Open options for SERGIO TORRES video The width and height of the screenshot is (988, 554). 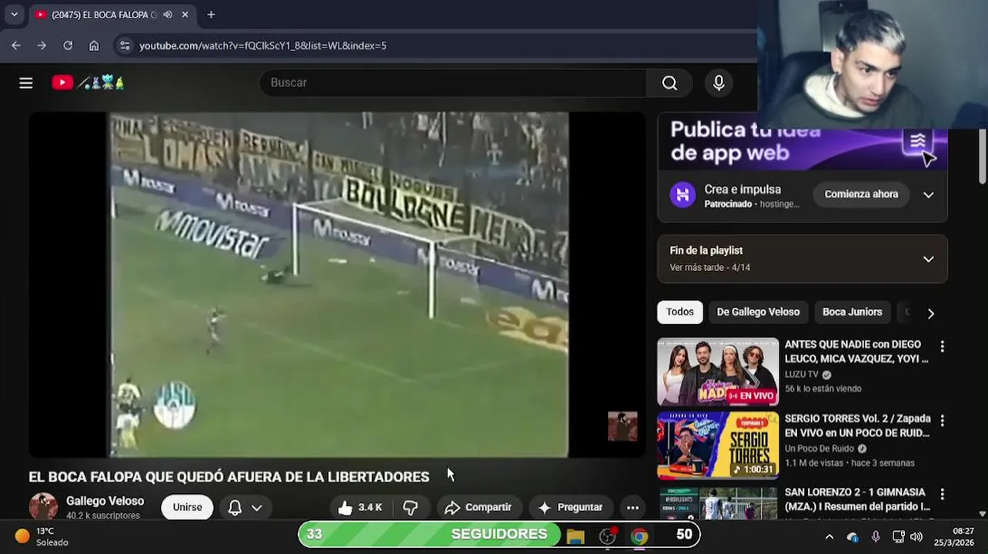942,421
